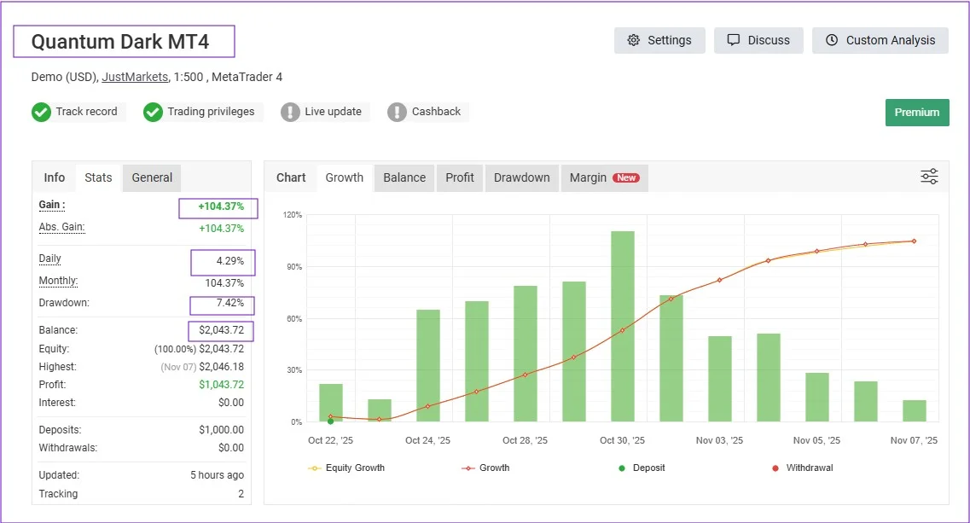Click the clock icon in Custom Analysis
This screenshot has width=970, height=523.
coord(832,40)
